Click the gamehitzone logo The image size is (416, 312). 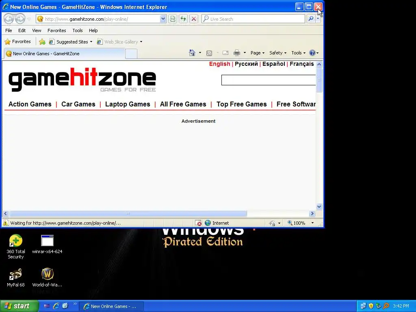(82, 80)
